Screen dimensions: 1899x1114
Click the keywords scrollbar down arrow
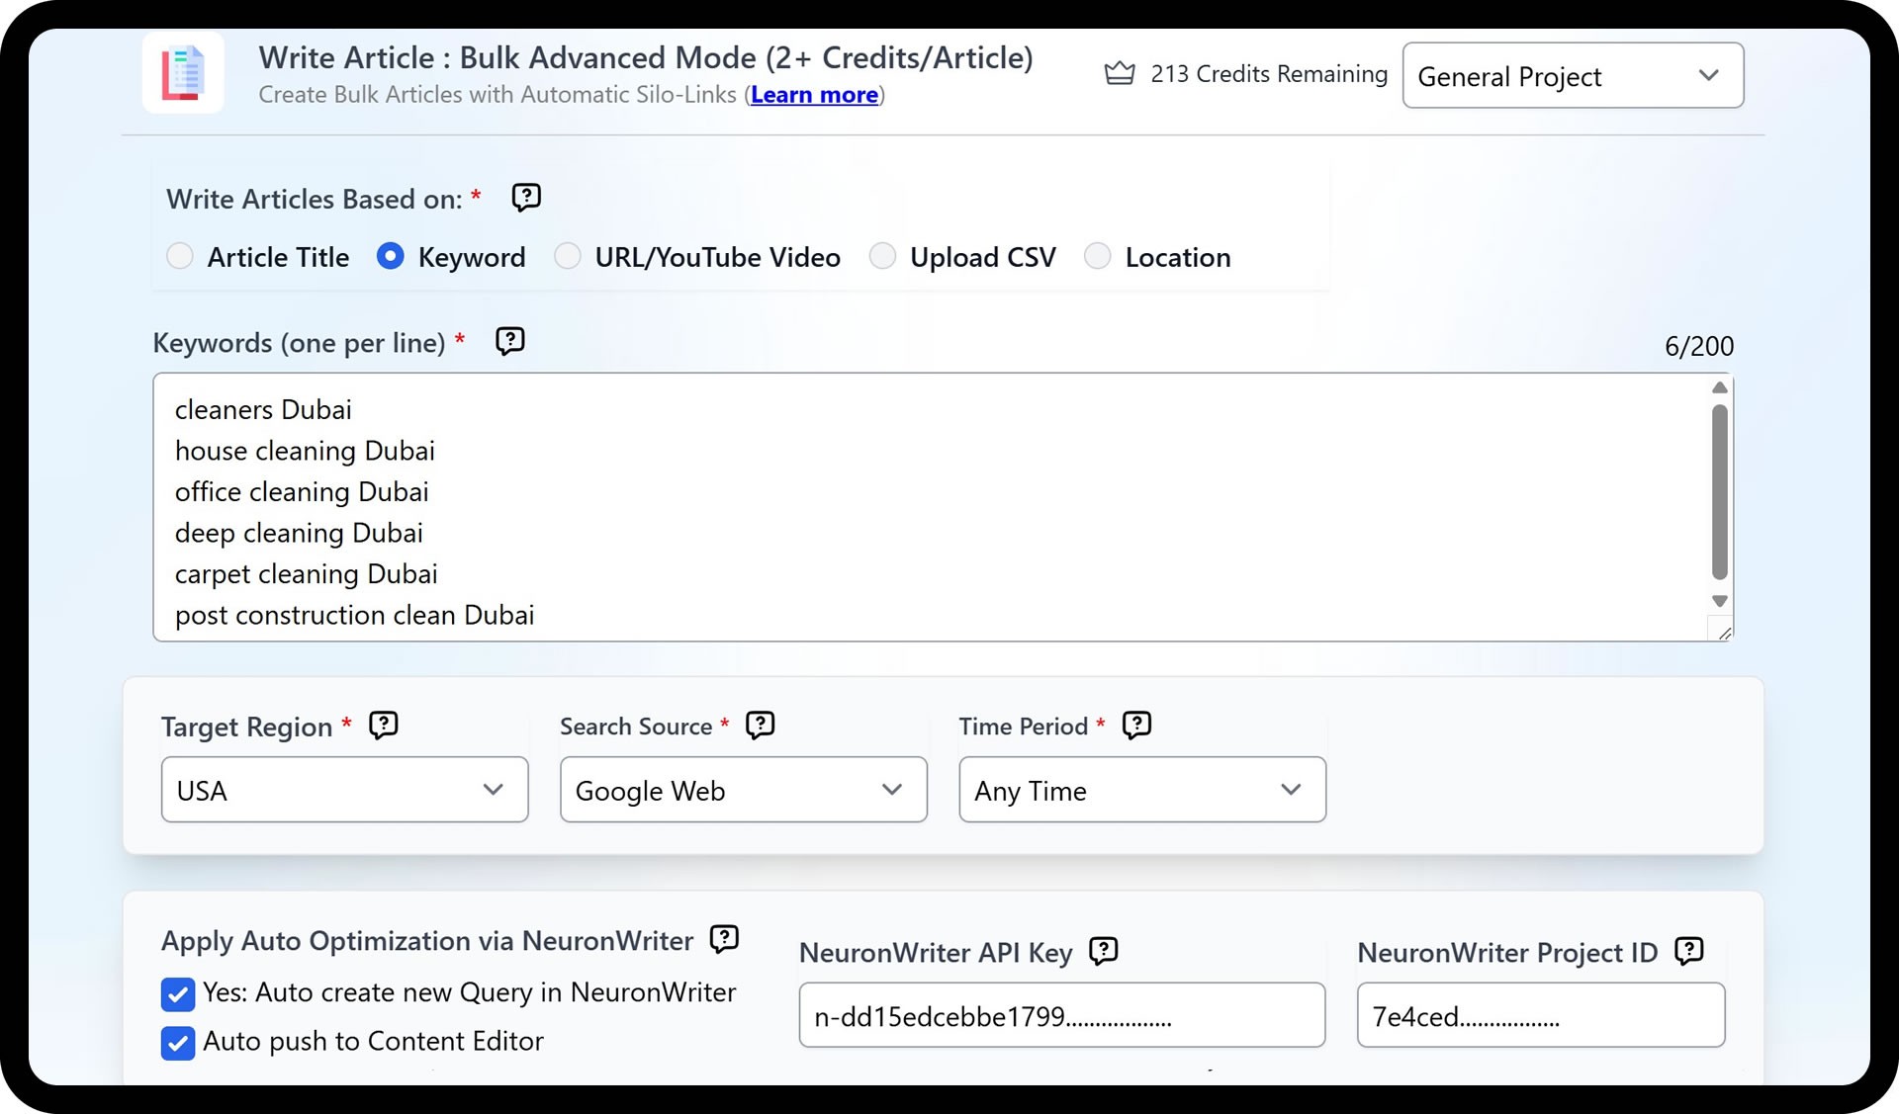tap(1720, 601)
